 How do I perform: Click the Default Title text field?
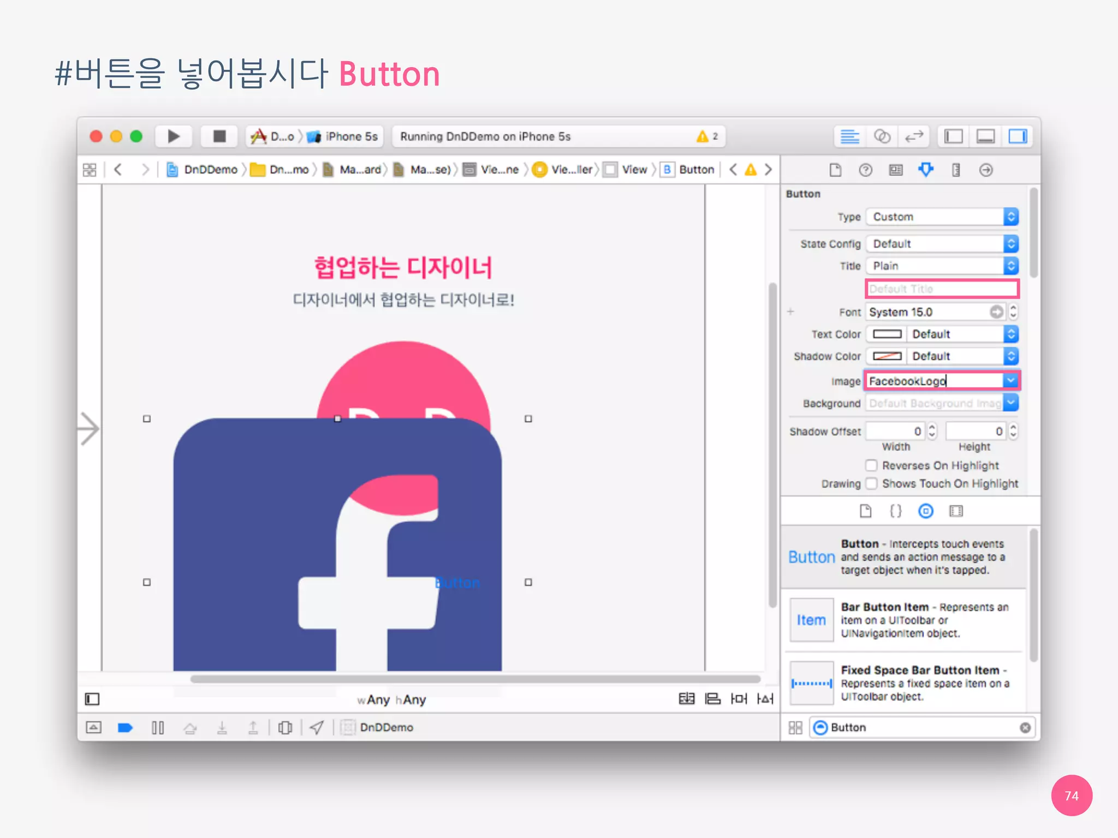942,289
